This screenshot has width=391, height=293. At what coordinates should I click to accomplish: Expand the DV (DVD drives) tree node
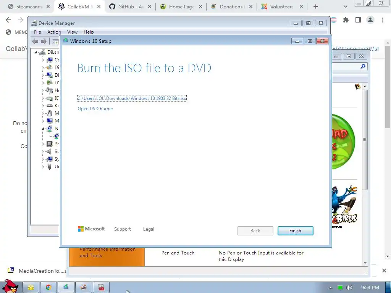(x=43, y=83)
